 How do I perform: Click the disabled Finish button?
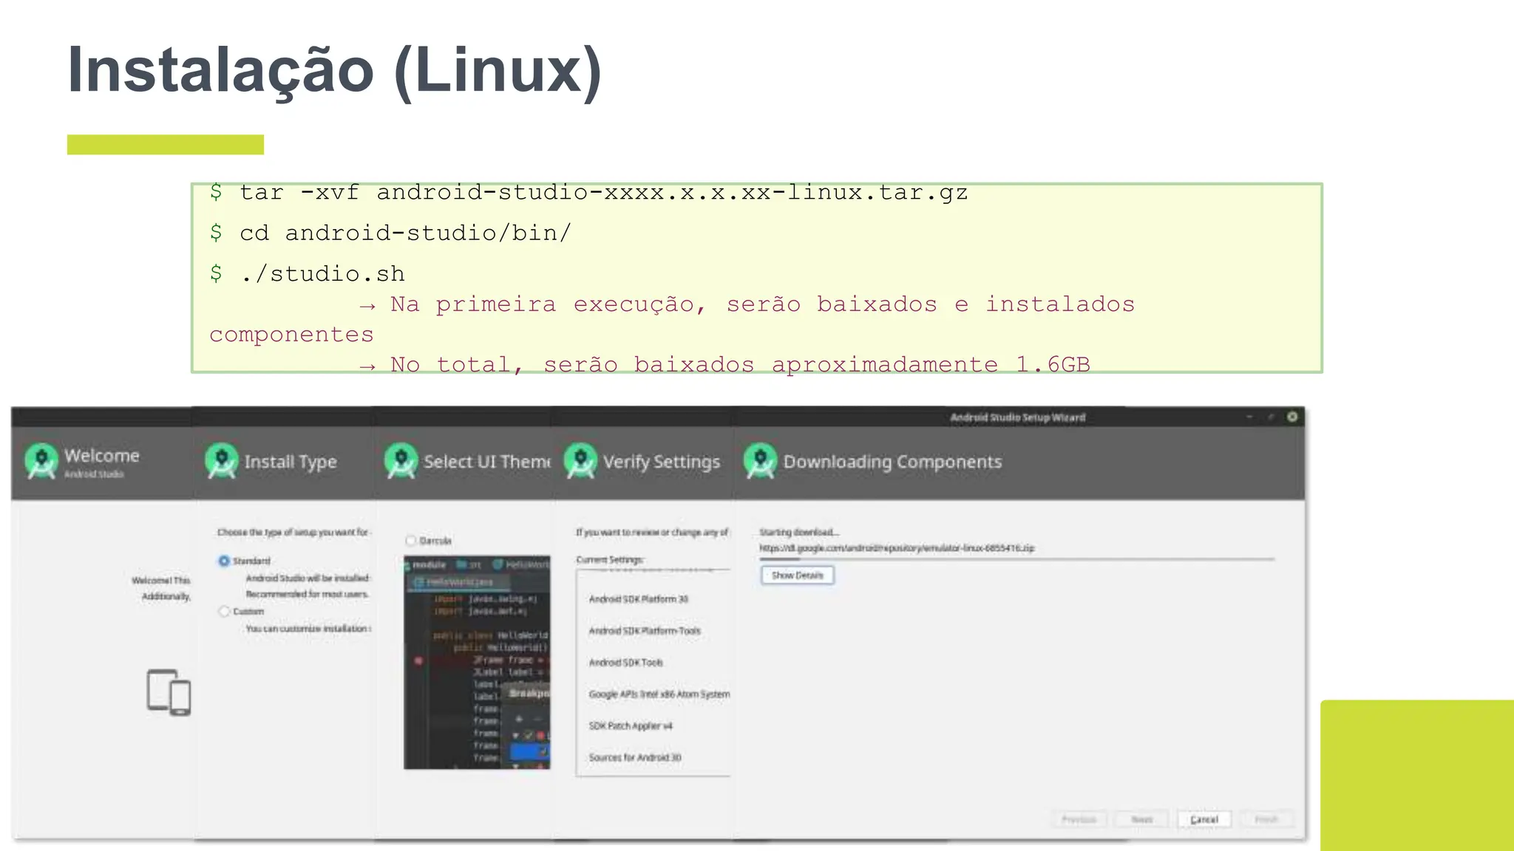click(1266, 819)
